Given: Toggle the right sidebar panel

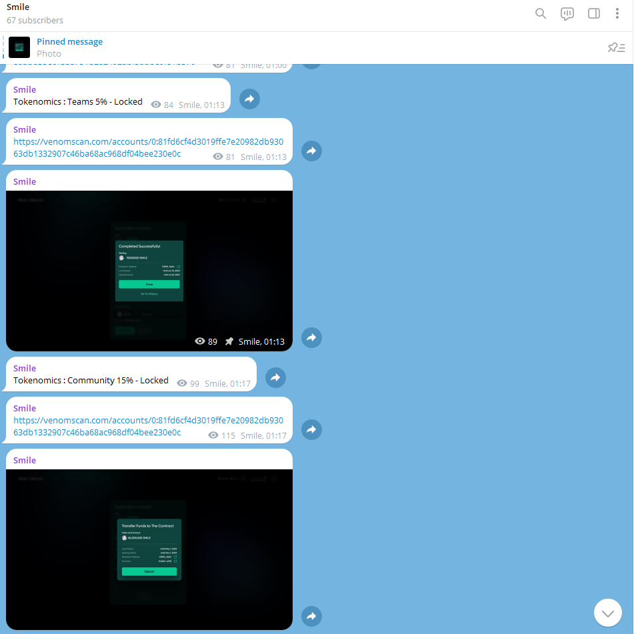Looking at the screenshot, I should click(593, 13).
